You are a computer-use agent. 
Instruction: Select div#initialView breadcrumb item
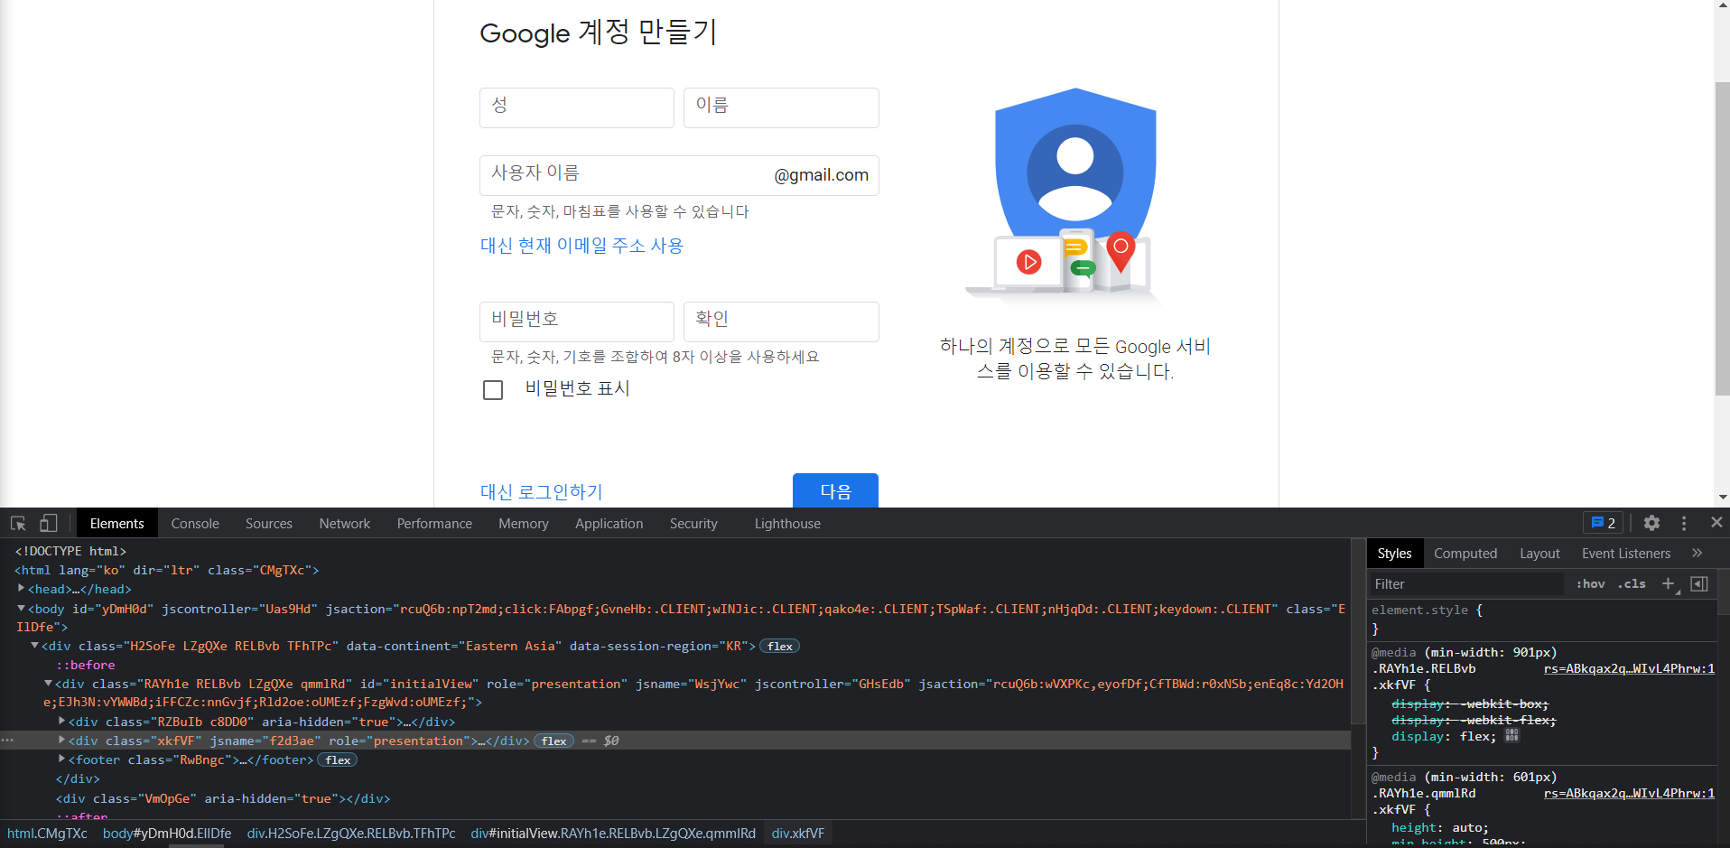click(x=613, y=834)
